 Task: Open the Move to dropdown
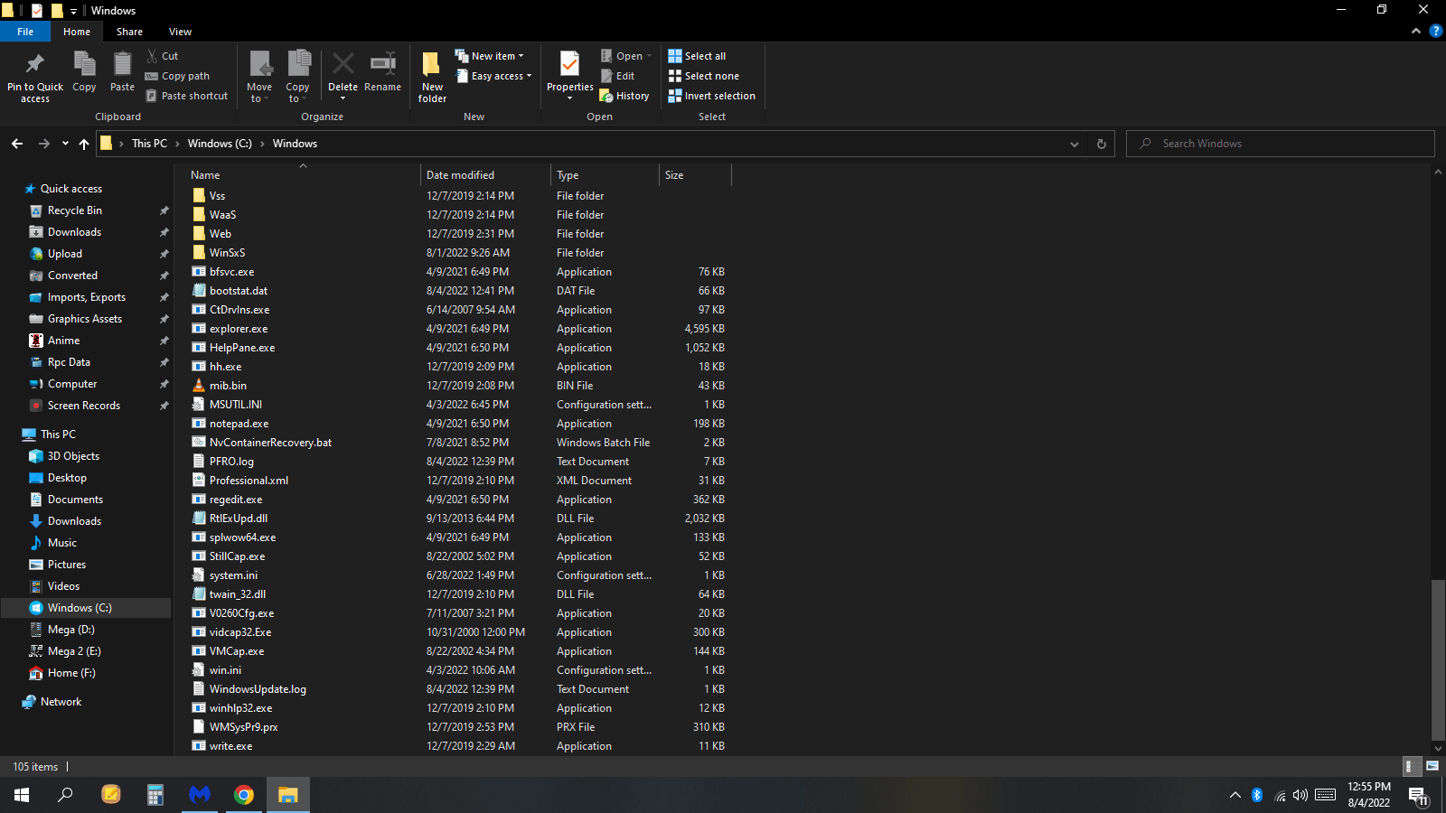coord(259,77)
